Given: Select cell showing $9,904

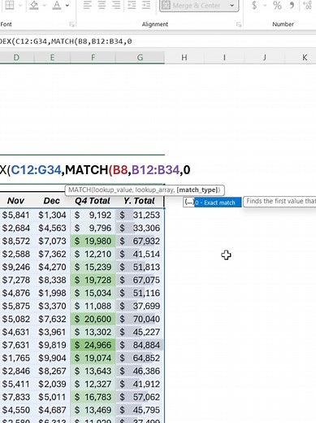Looking at the screenshot, I should tap(52, 358).
